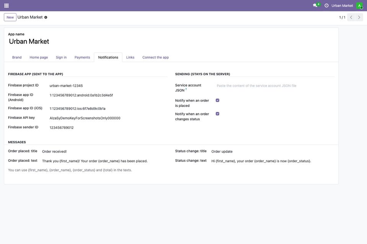
Task: Open the apps grid menu
Action: [x=7, y=5]
